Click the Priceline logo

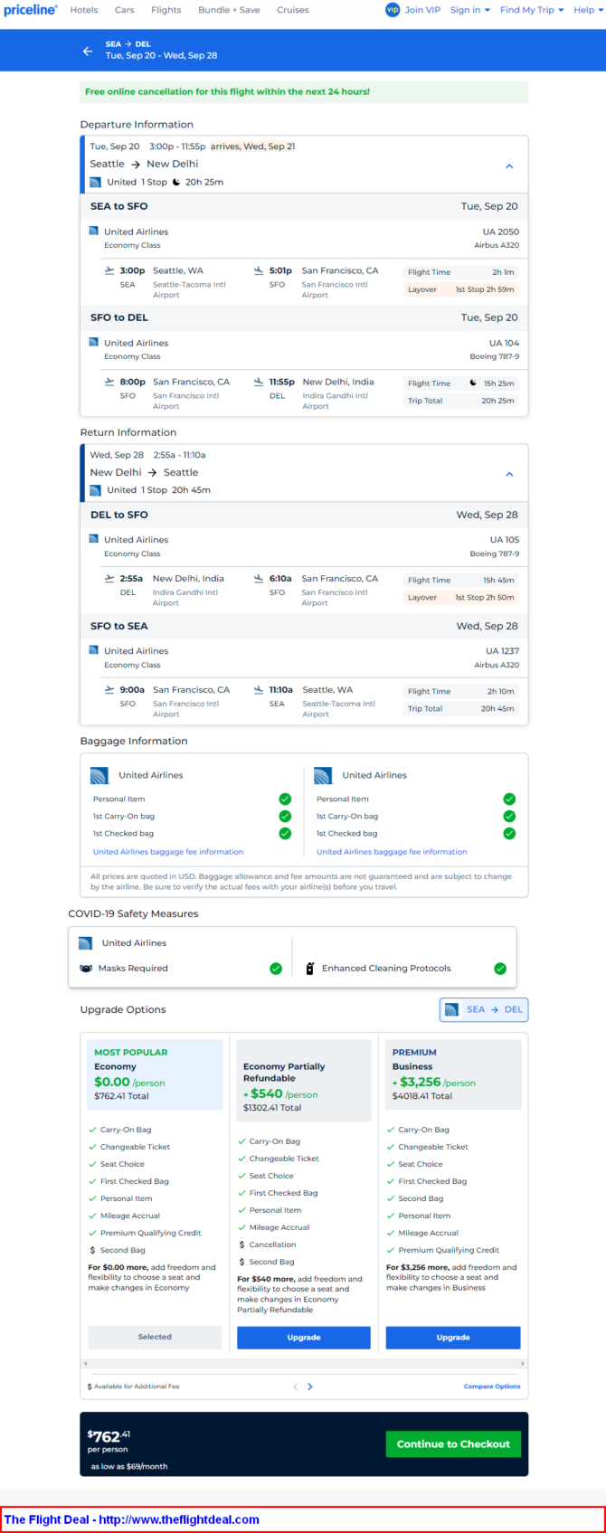[30, 10]
